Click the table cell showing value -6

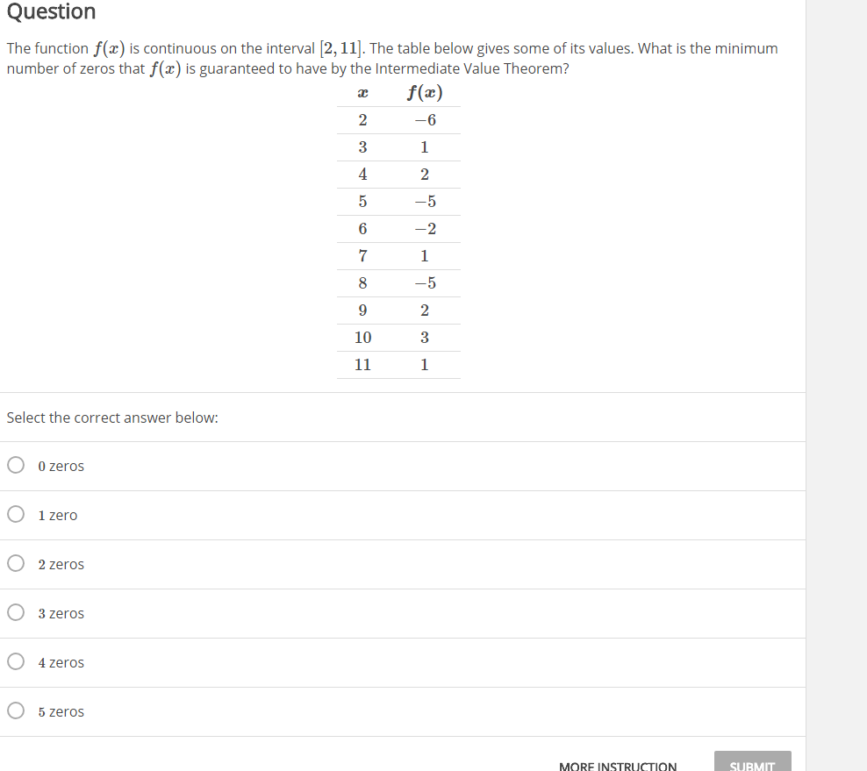[x=424, y=120]
